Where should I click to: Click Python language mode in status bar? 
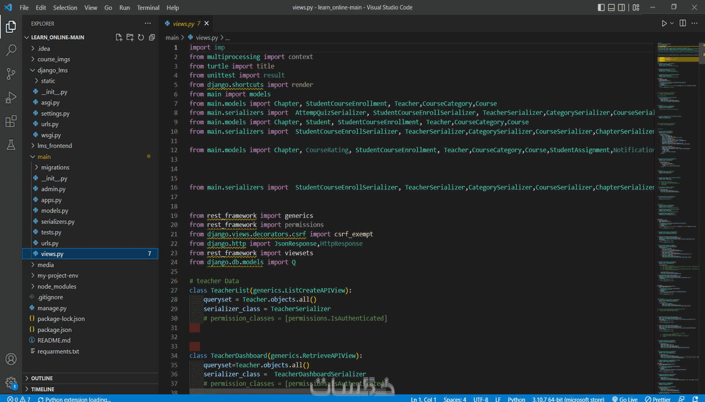[x=516, y=399]
